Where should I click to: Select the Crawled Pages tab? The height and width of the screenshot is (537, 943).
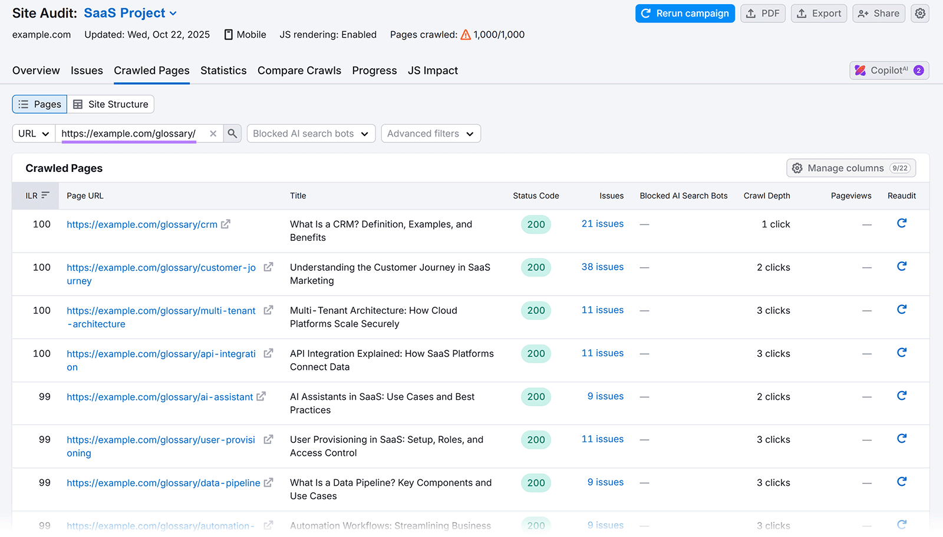pos(151,71)
